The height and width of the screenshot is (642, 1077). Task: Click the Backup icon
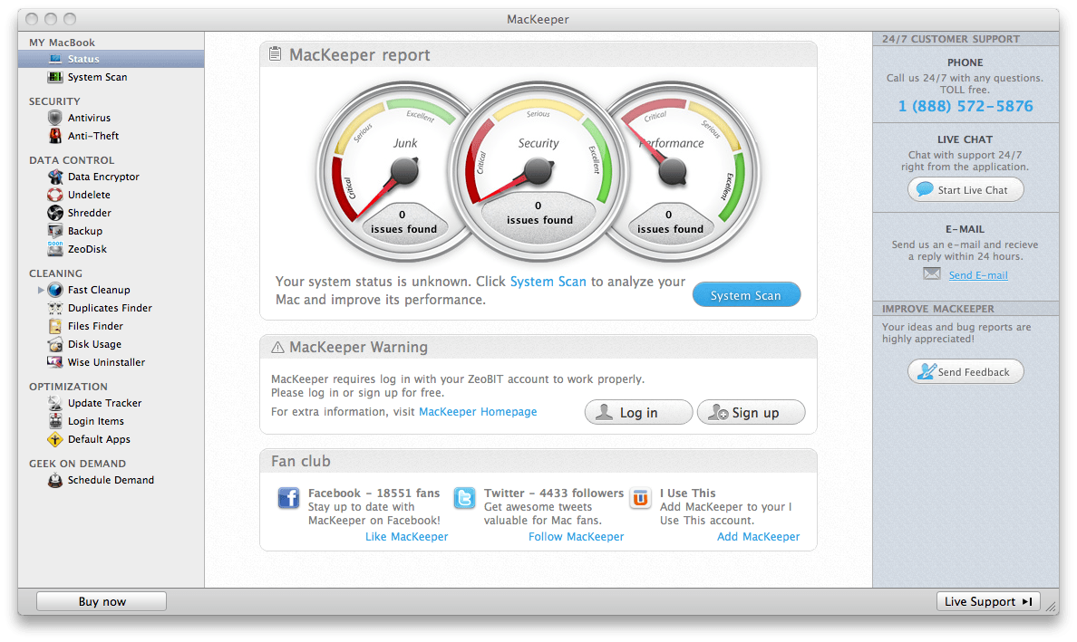[x=55, y=231]
